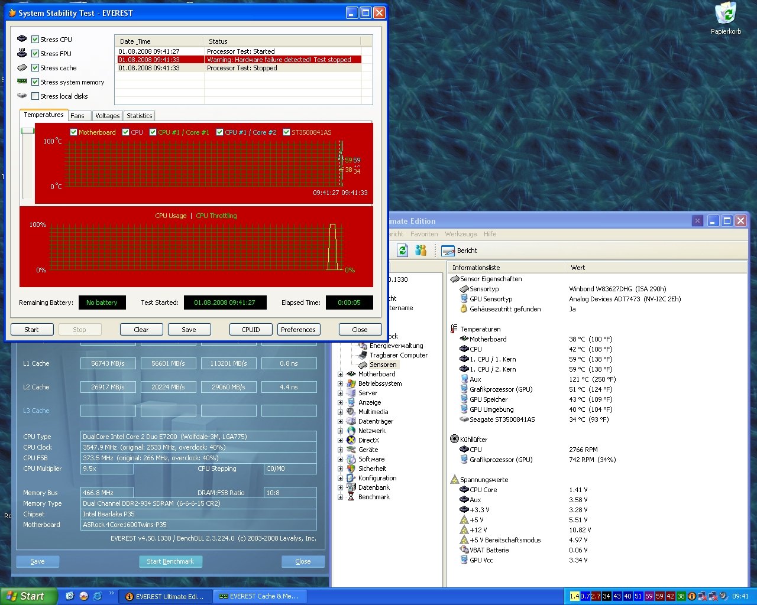The width and height of the screenshot is (757, 605).
Task: Click the Multimedia speaker icon in tree
Action: click(x=351, y=412)
